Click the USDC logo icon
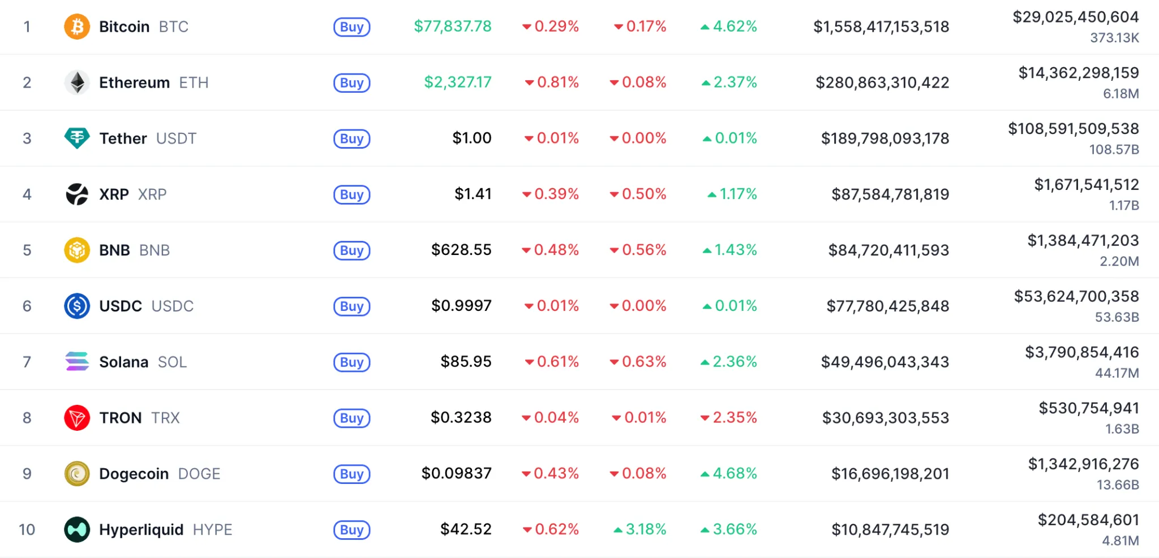 click(77, 306)
